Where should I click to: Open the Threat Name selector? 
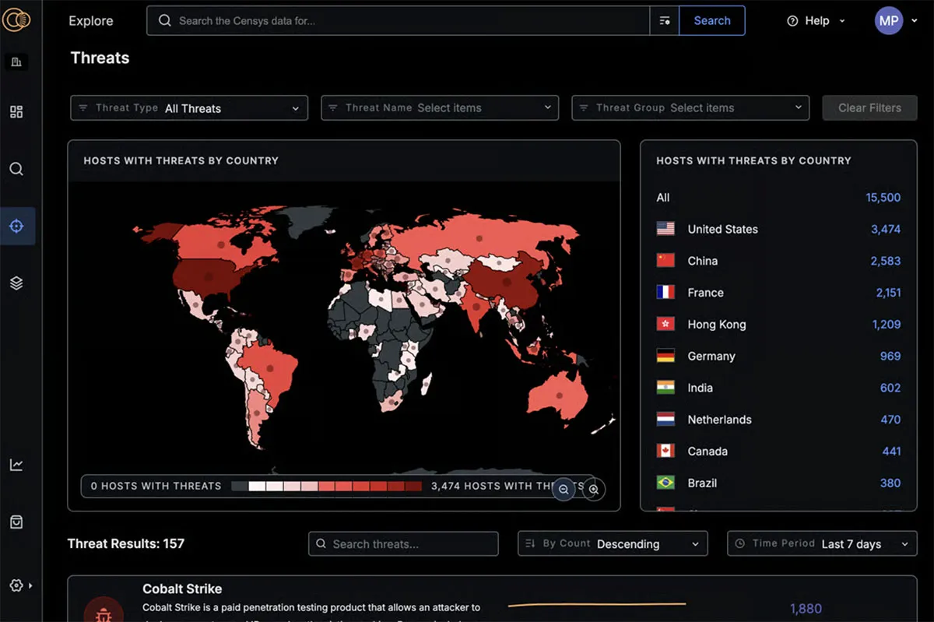pos(440,108)
